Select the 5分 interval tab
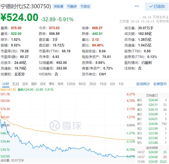 (112, 84)
